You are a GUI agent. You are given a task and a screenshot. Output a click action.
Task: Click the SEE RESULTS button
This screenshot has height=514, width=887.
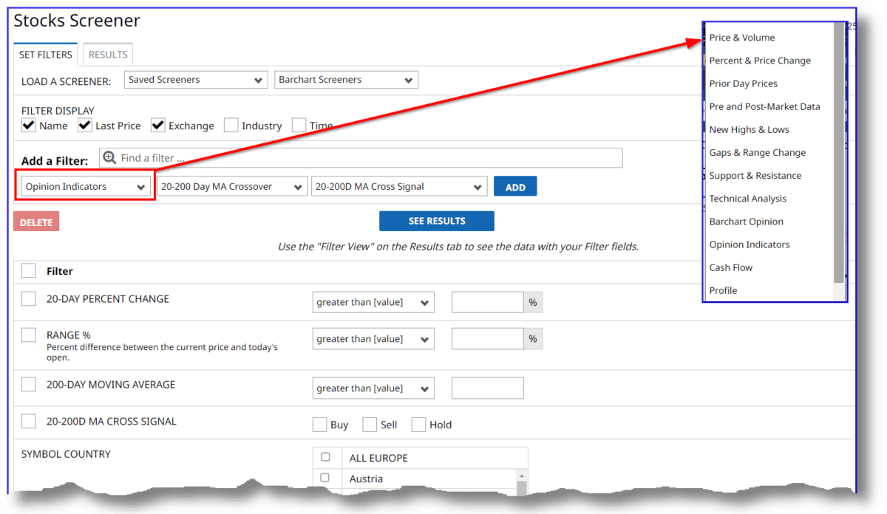(x=436, y=221)
